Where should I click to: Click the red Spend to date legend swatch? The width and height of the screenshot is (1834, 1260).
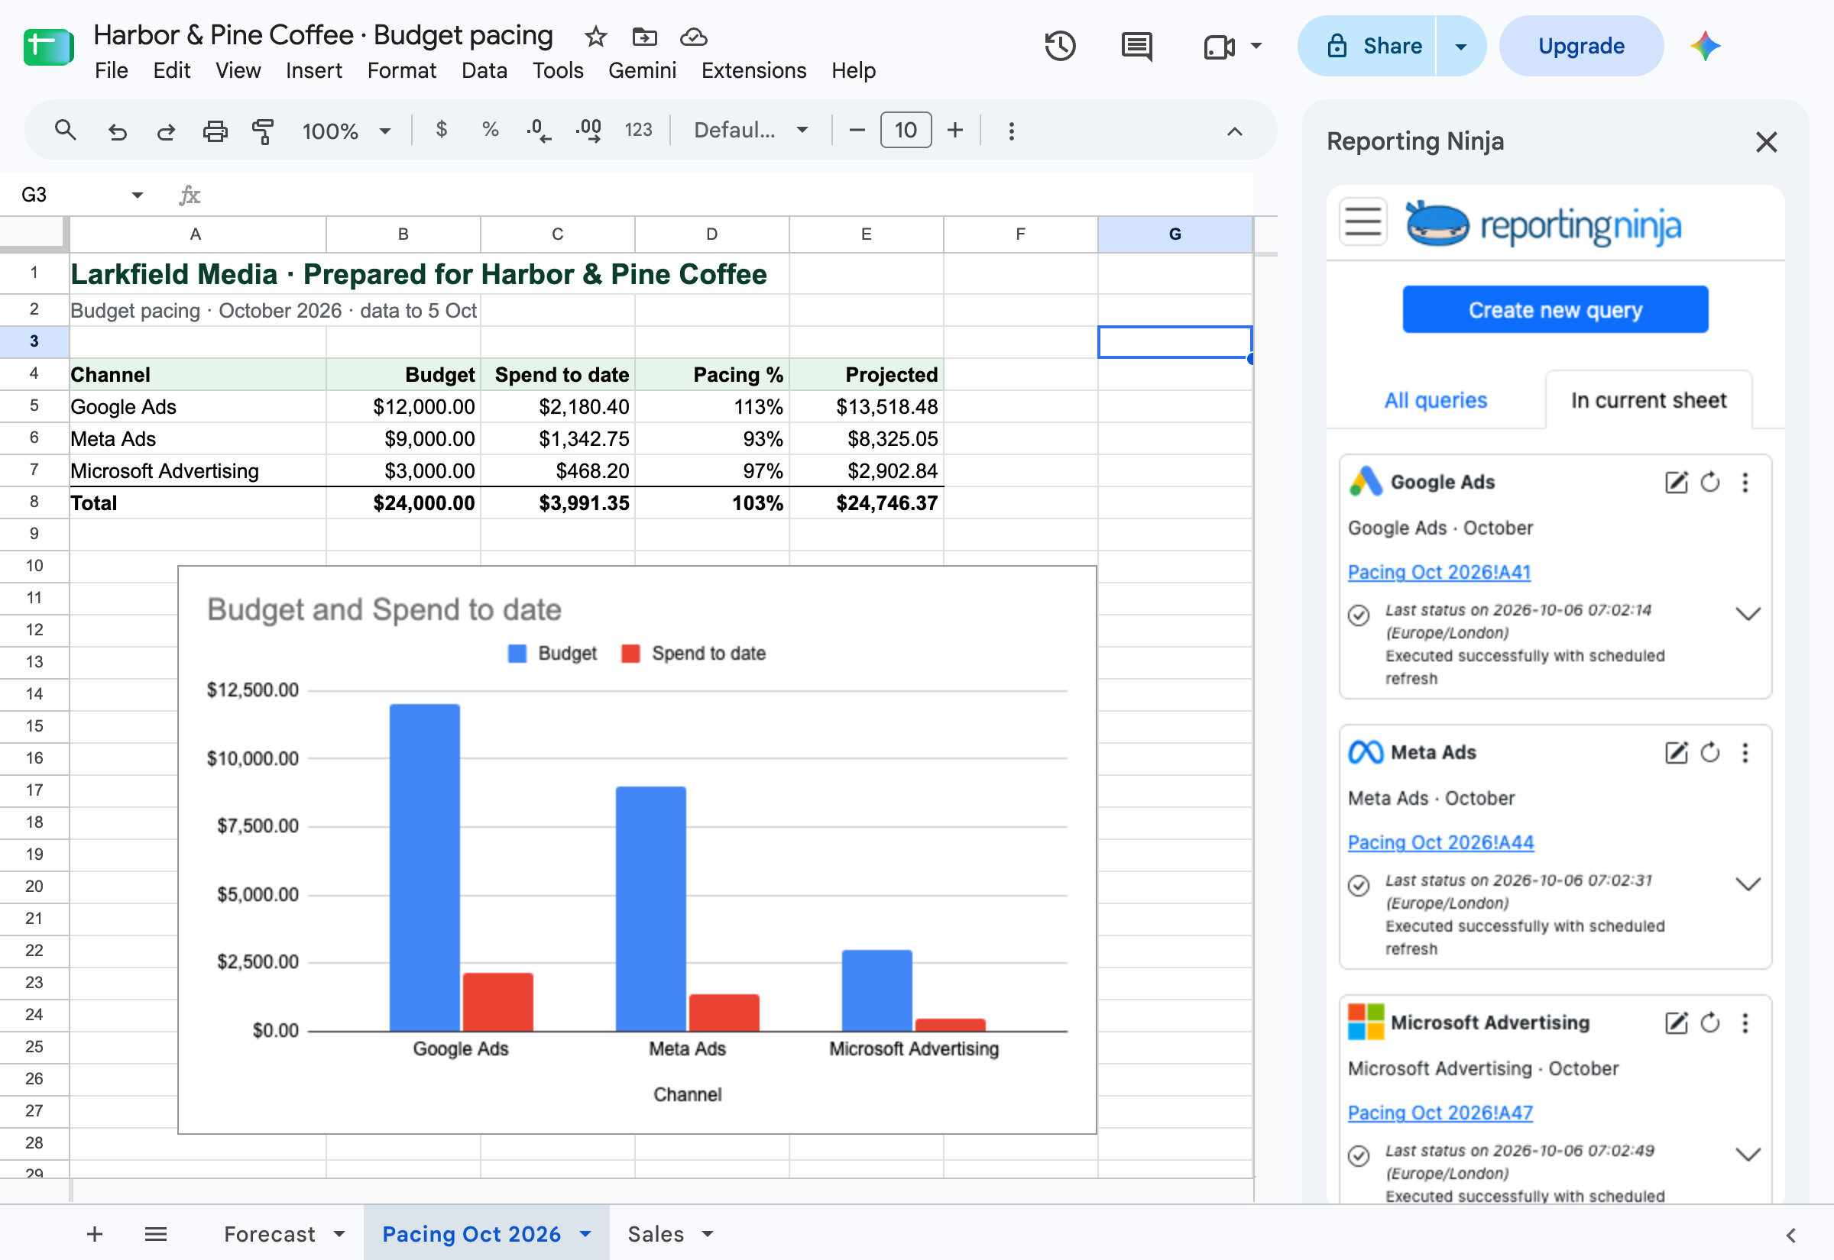pos(630,654)
